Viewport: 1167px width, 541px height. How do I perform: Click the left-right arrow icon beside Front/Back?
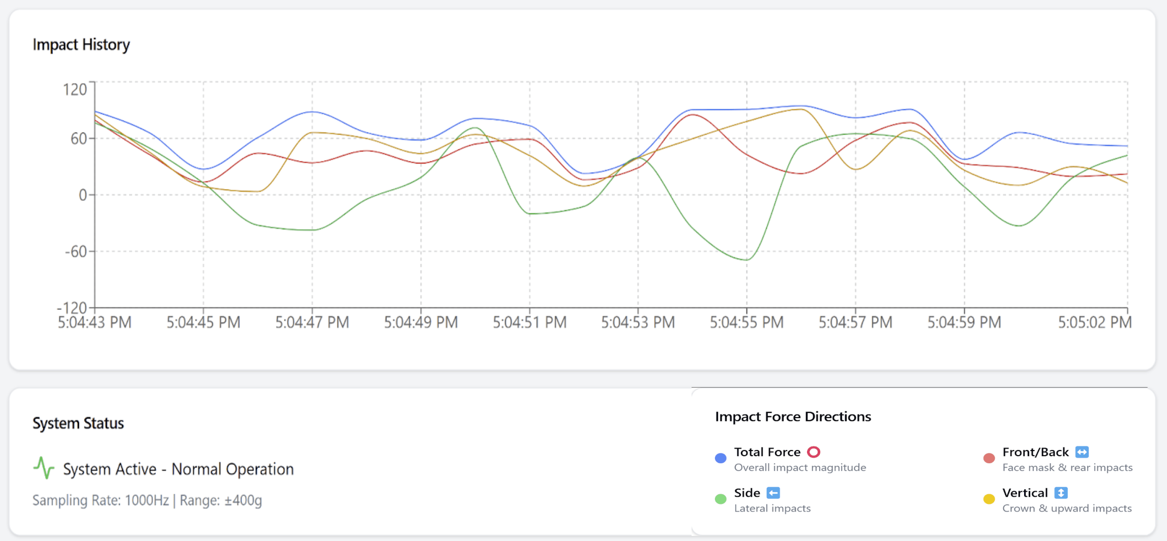pos(1082,452)
